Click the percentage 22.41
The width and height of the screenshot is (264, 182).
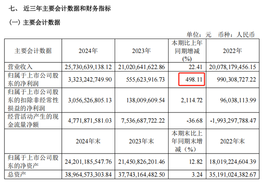[195, 67]
